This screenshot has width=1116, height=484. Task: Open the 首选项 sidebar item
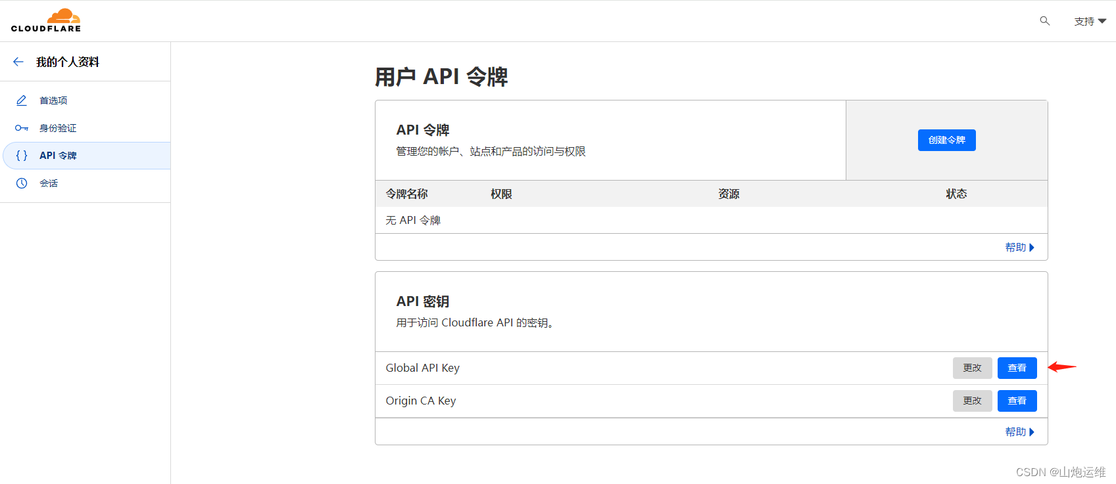(85, 100)
